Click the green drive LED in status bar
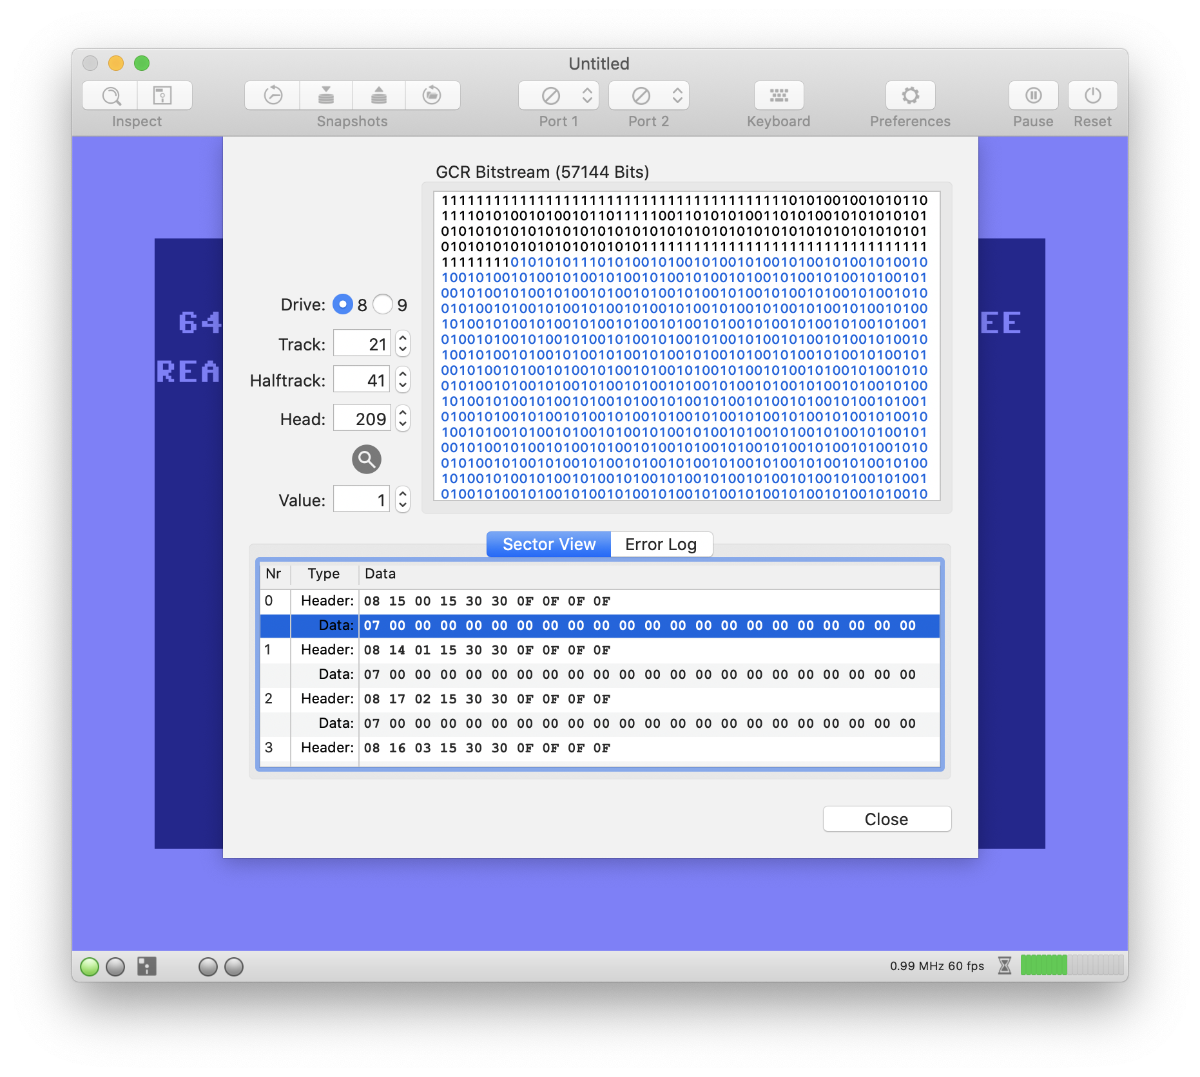 90,966
